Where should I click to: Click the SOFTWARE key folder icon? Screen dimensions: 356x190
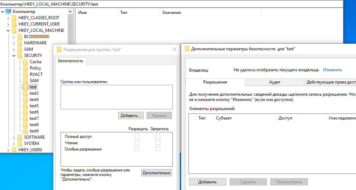coord(20,137)
